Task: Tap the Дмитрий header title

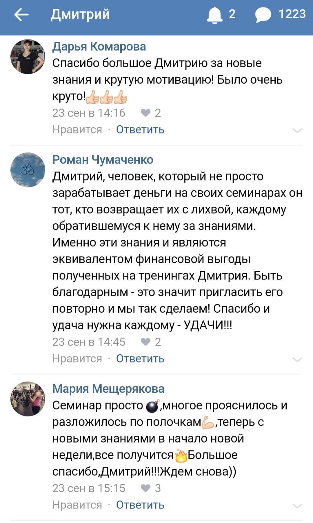Action: click(x=80, y=14)
